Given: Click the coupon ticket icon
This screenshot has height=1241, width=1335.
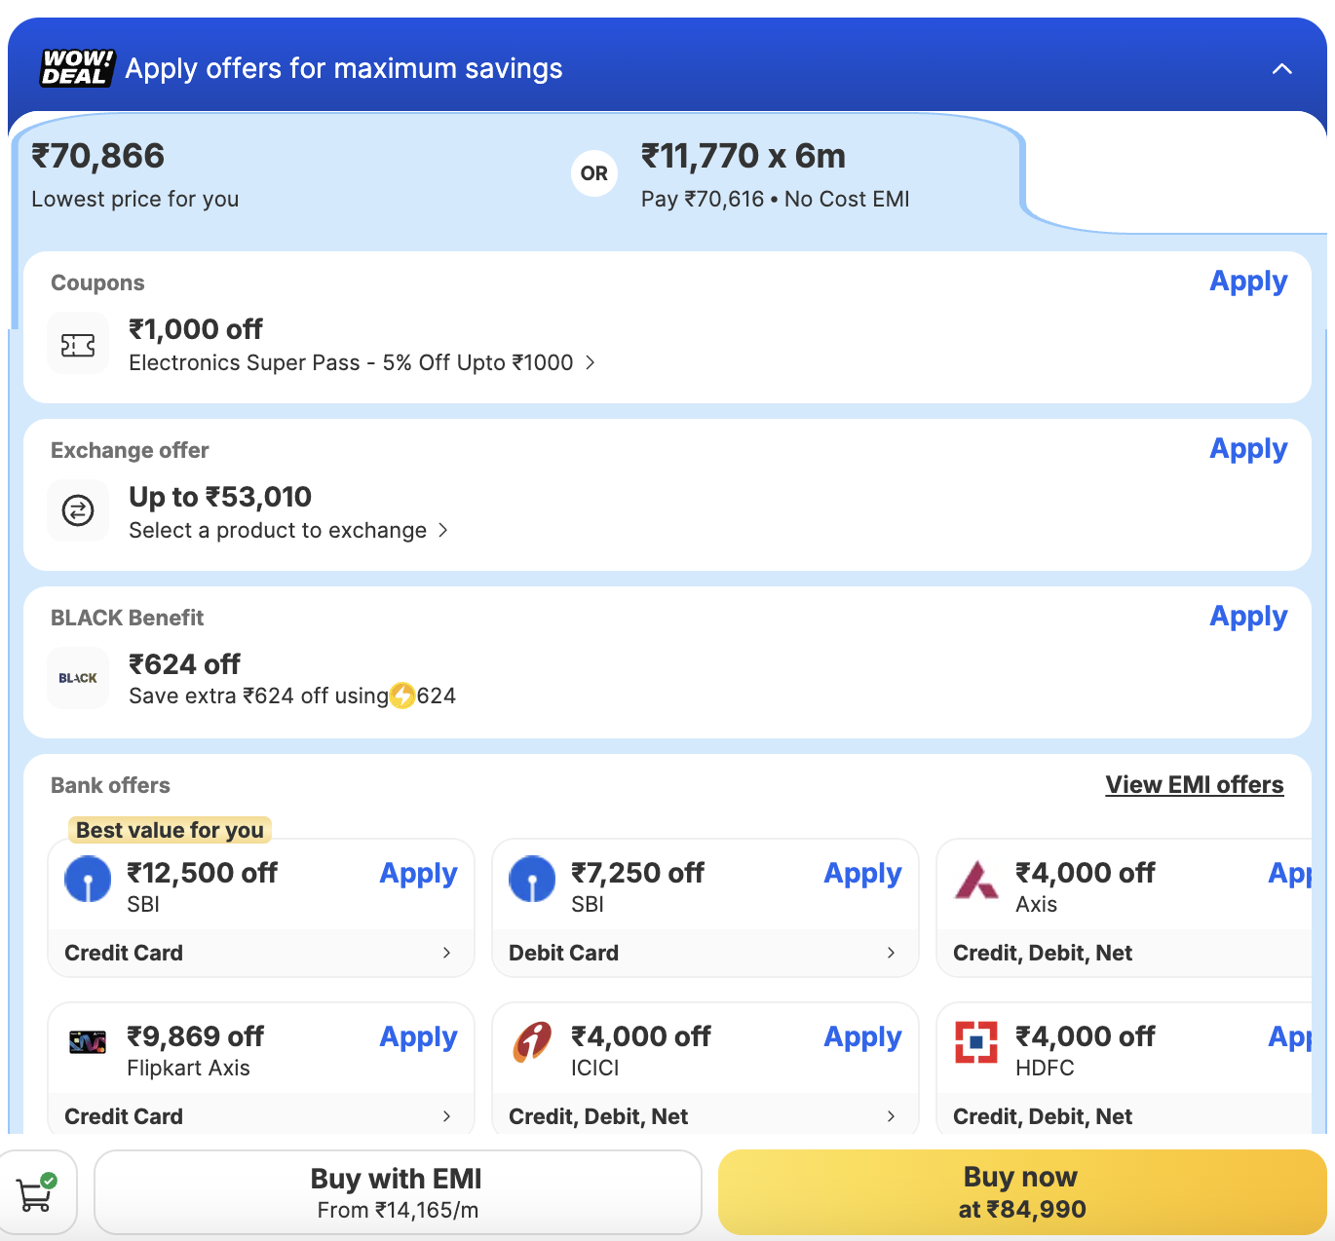Looking at the screenshot, I should tap(78, 345).
